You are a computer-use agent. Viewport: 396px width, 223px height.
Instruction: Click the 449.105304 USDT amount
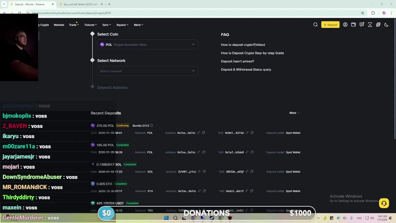[x=110, y=203]
